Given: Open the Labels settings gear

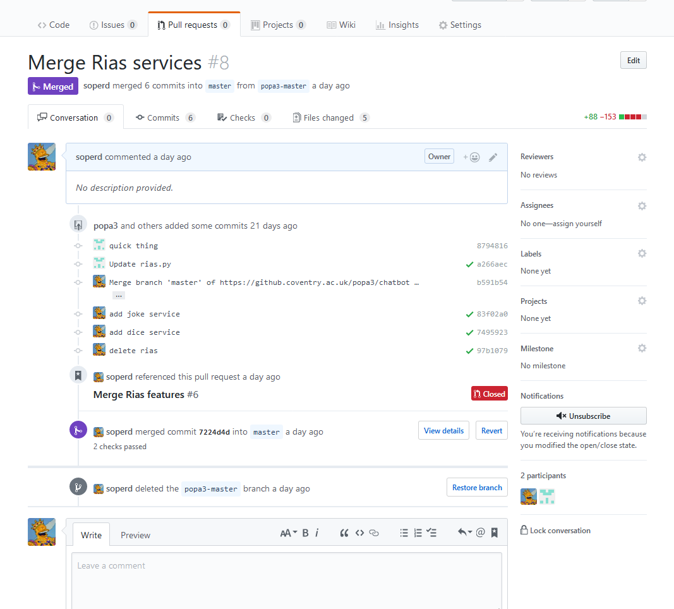Looking at the screenshot, I should pyautogui.click(x=642, y=253).
